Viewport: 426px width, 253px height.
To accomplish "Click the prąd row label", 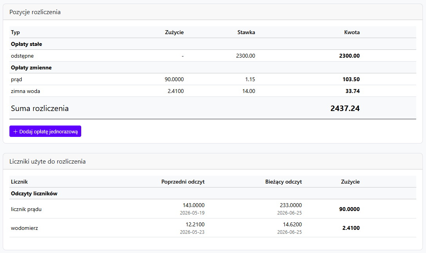I will pyautogui.click(x=16, y=79).
